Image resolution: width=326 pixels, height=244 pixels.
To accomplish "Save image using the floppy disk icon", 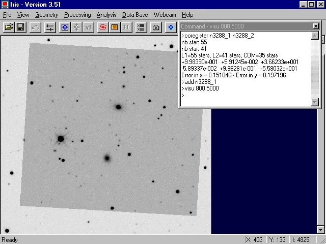I will click(x=20, y=27).
